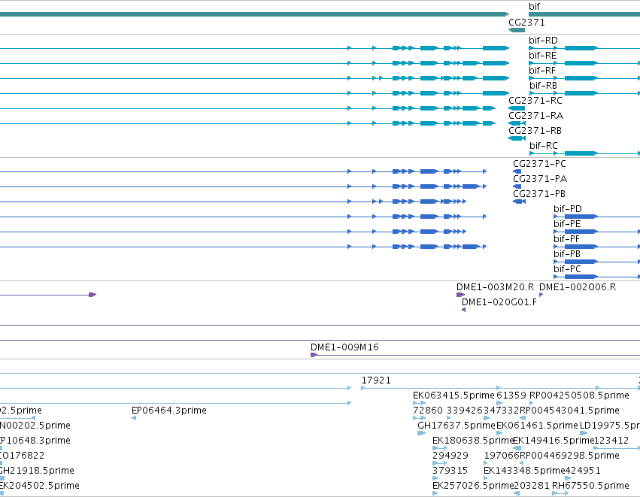Click the bif-PB protein label
Screen dimensions: 640x497
coord(567,254)
